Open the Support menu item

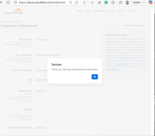(x=88, y=11)
